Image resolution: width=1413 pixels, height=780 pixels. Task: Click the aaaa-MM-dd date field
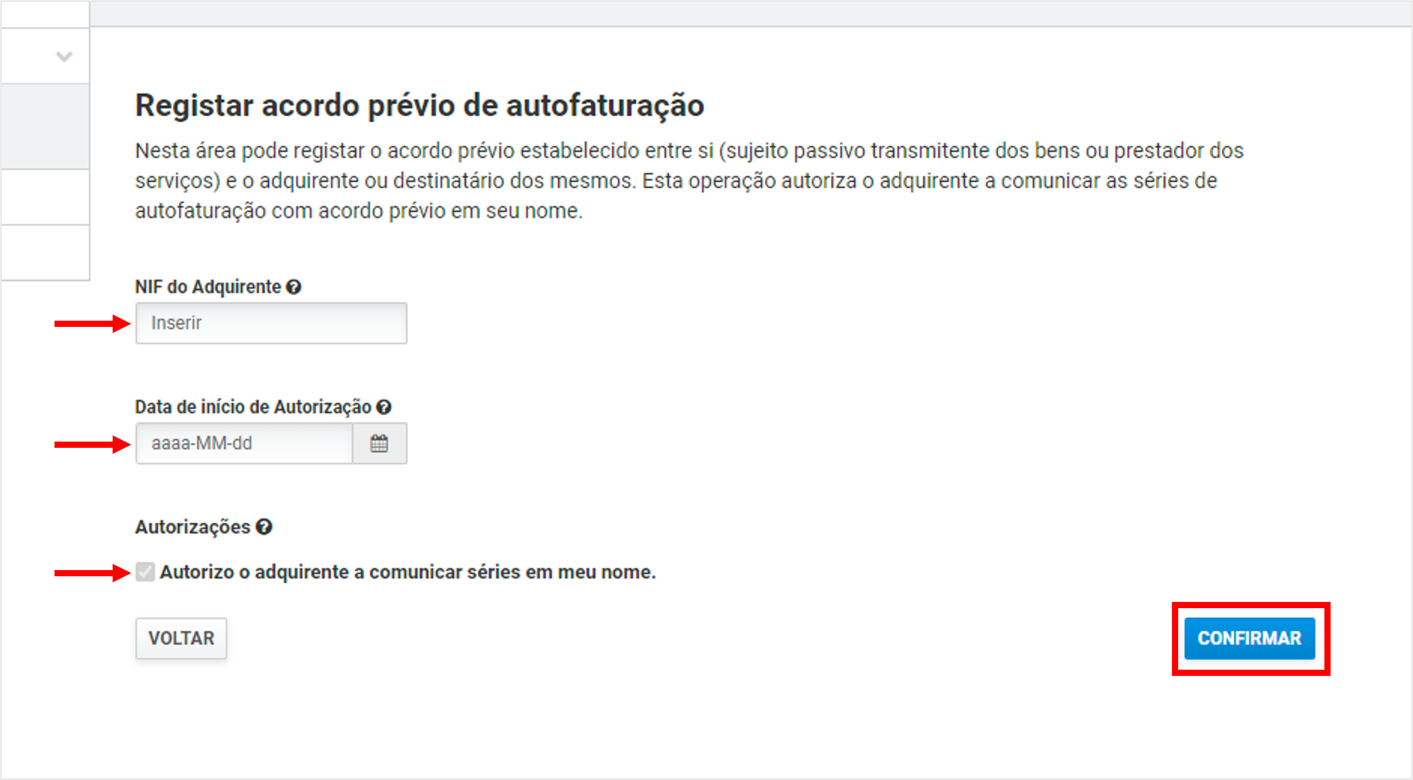(x=244, y=443)
